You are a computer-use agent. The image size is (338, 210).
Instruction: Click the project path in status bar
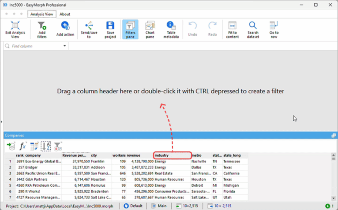(x=60, y=206)
